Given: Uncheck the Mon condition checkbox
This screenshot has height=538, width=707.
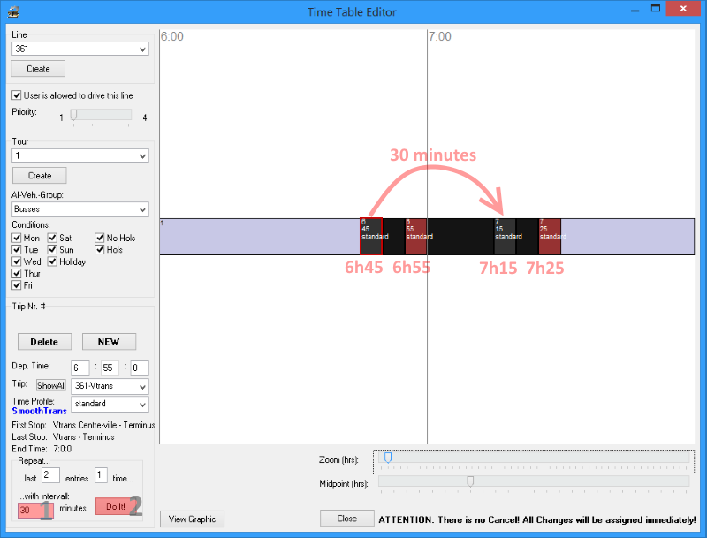Looking at the screenshot, I should [x=17, y=238].
